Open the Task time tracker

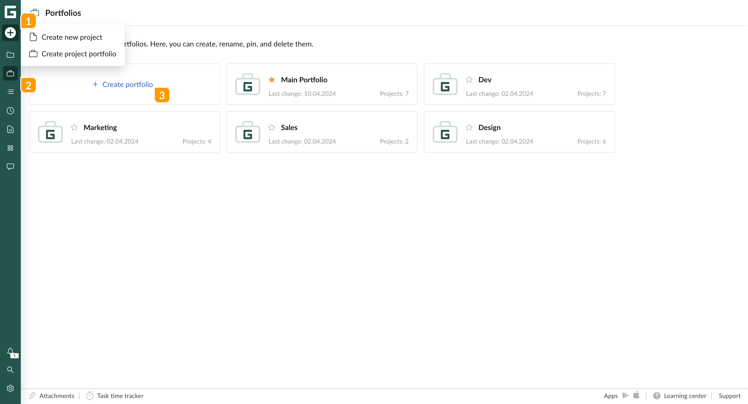click(120, 396)
